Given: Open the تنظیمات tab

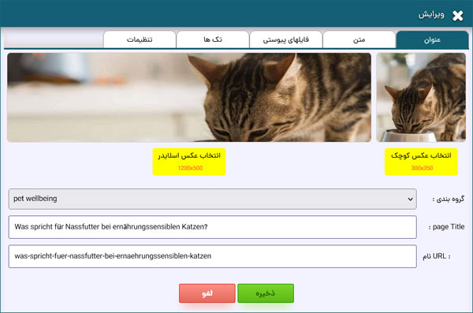Looking at the screenshot, I should (x=140, y=39).
